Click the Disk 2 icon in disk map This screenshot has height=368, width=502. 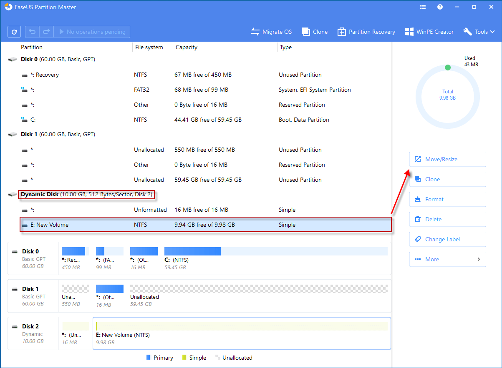click(15, 327)
